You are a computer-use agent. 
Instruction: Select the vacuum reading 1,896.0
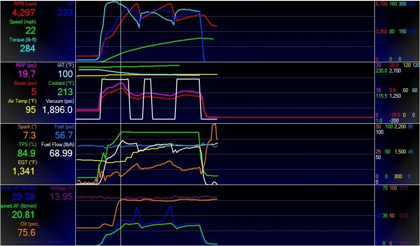(x=58, y=110)
